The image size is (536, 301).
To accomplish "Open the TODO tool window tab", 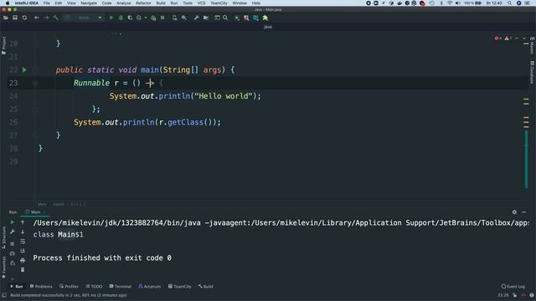I will 94,286.
